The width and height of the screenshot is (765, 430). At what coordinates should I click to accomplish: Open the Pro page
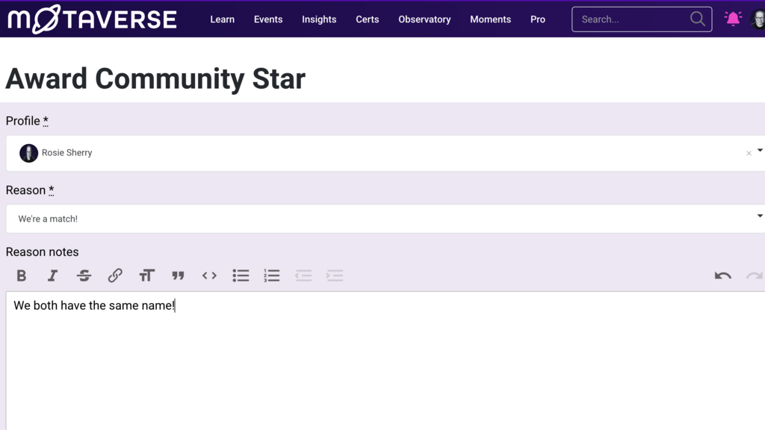tap(537, 19)
